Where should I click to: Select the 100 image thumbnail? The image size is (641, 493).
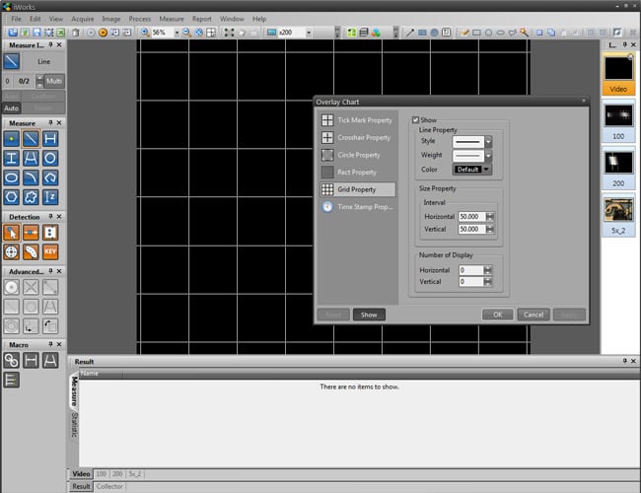point(618,122)
